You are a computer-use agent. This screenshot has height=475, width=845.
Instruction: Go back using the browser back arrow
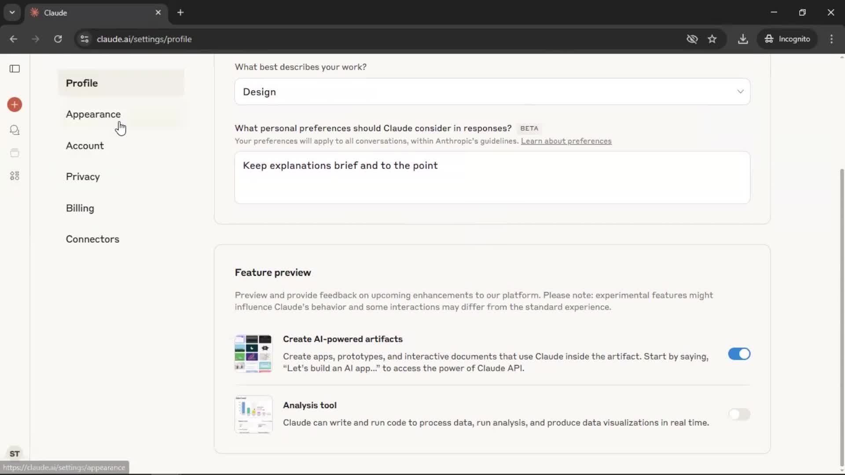14,39
